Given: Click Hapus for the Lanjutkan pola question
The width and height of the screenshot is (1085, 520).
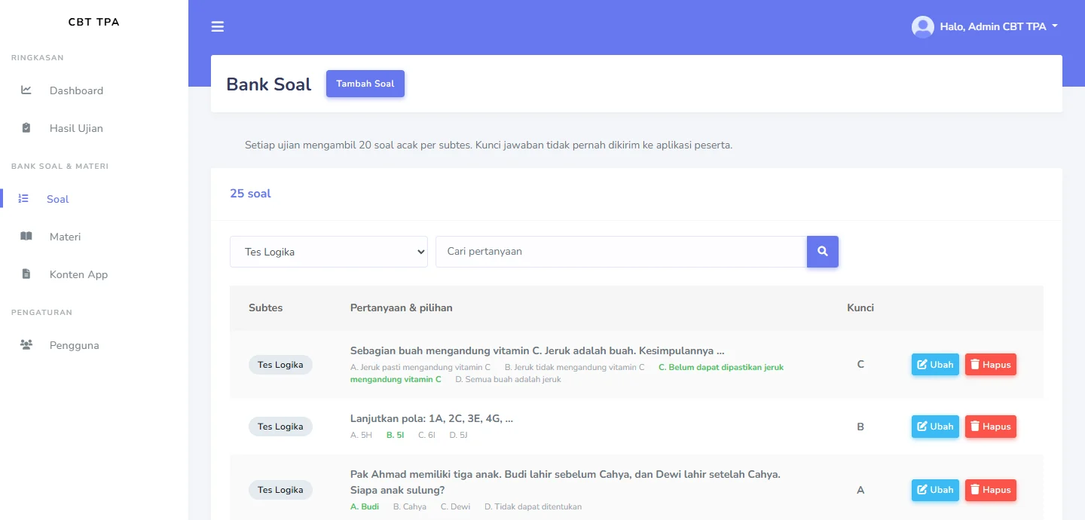Looking at the screenshot, I should point(991,427).
